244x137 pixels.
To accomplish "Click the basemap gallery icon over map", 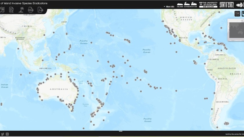I will (x=237, y=14).
